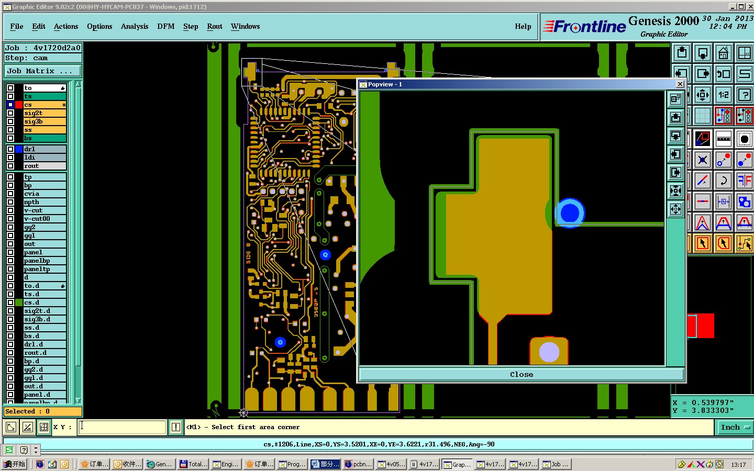Open the DFM menu
The image size is (754, 471).
click(166, 26)
